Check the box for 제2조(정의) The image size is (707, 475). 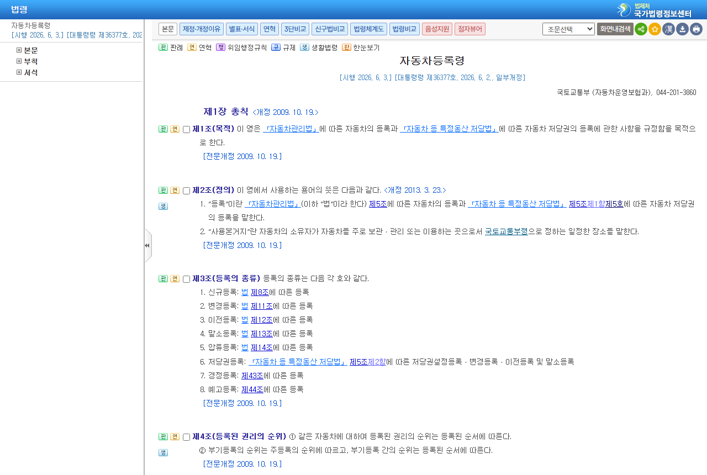(x=186, y=191)
